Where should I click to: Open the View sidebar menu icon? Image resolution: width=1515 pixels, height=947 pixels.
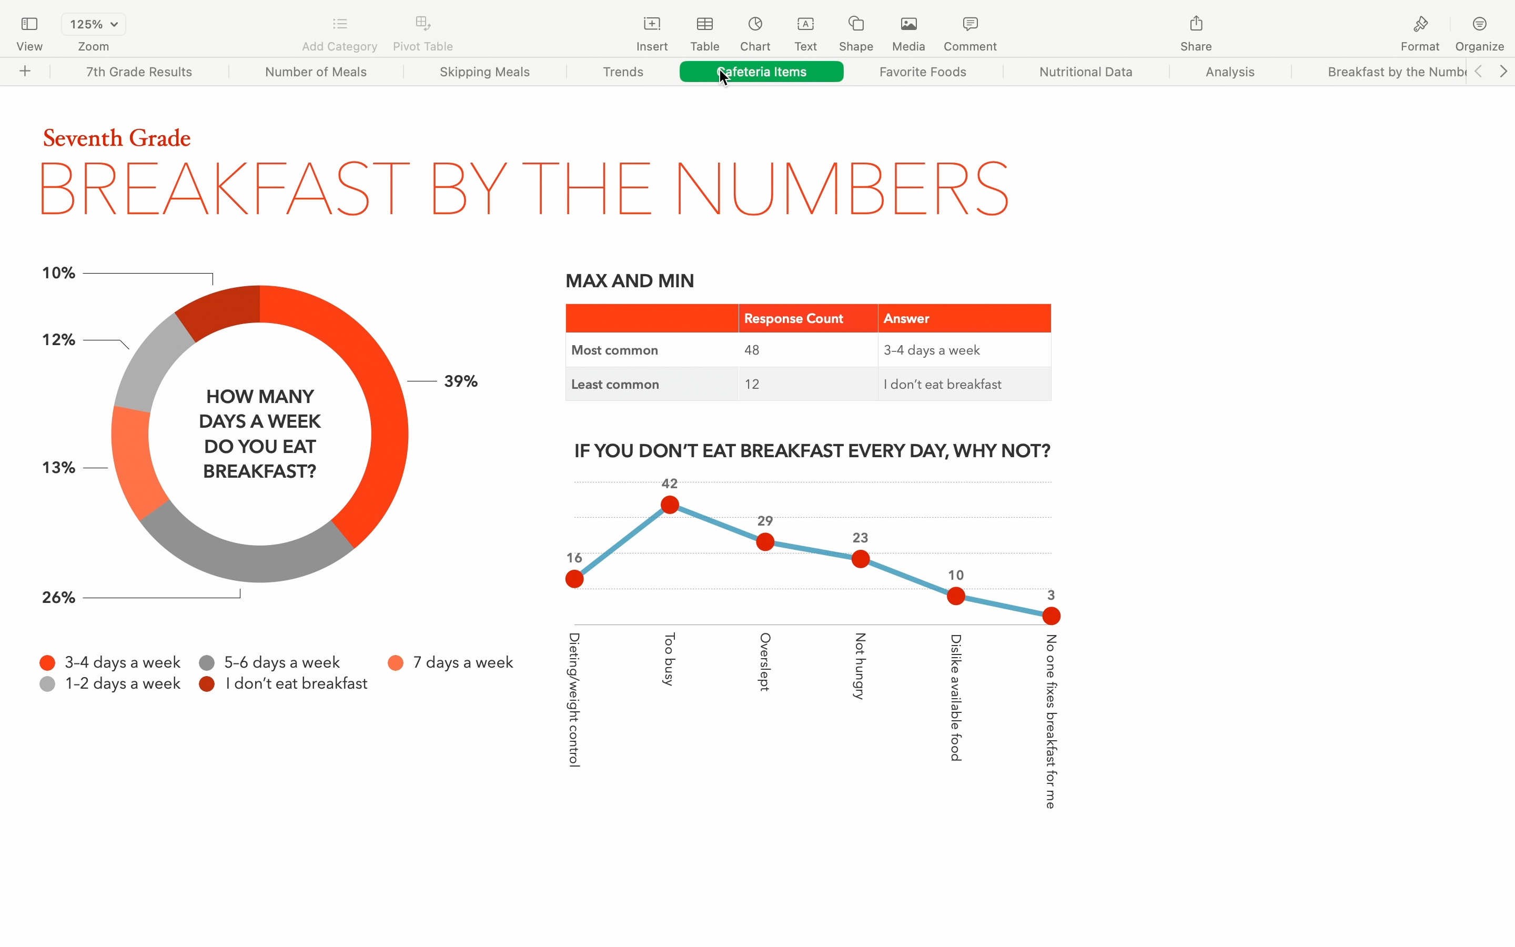click(29, 24)
